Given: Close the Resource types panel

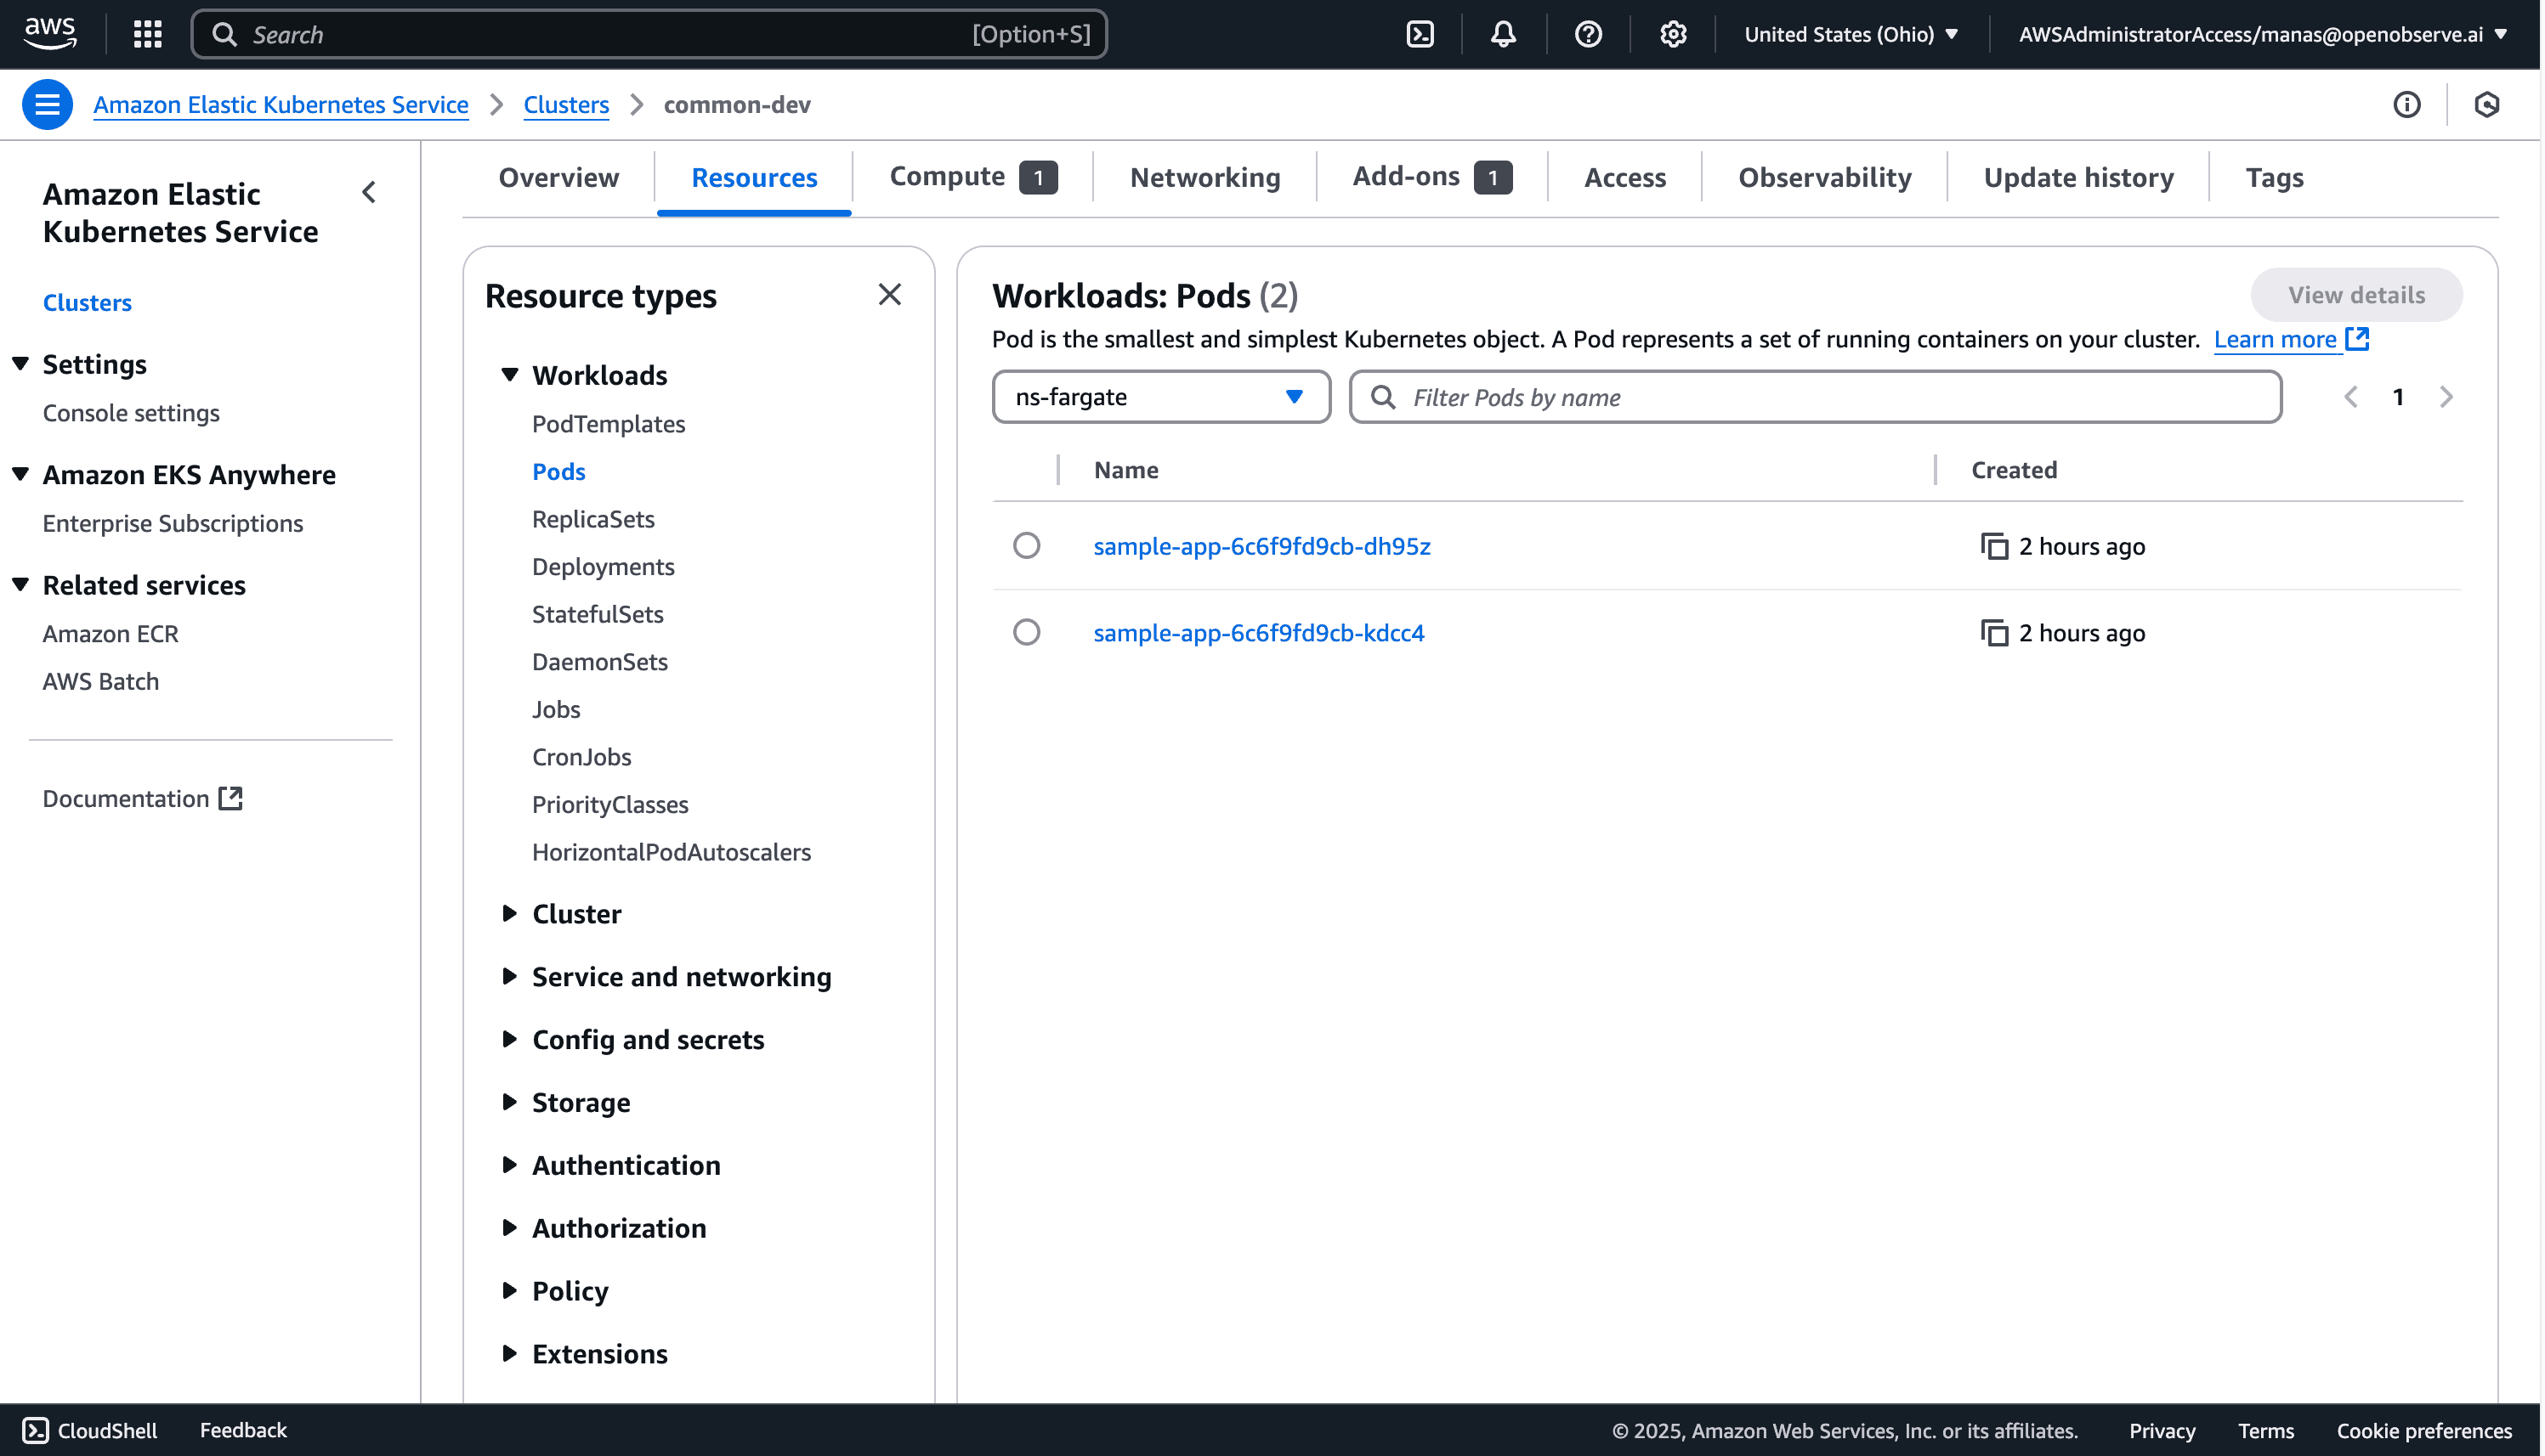Looking at the screenshot, I should coord(889,295).
